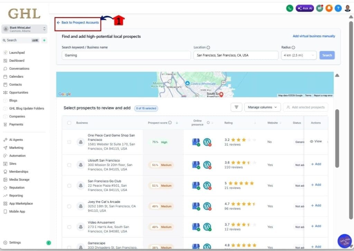
Task: Click WordPress icon for San Francisco Go Club
Action: (x=207, y=186)
